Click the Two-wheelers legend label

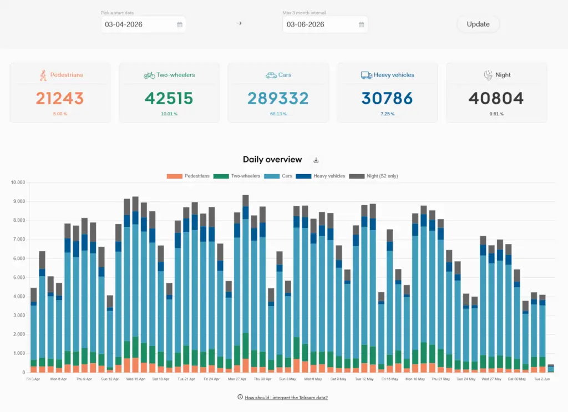tap(246, 176)
